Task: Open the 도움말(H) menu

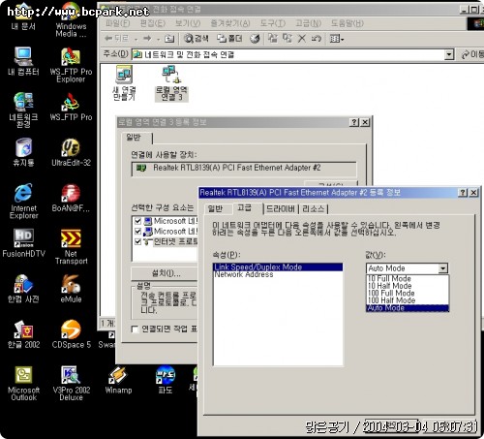Action: click(x=348, y=23)
